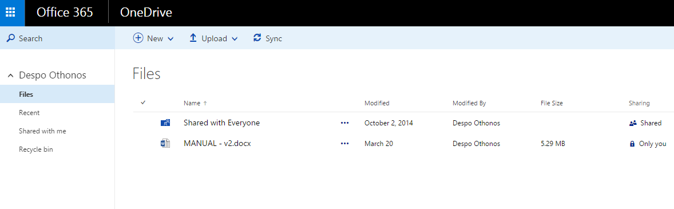Click the Sync button label
The image size is (674, 209).
[x=274, y=38]
